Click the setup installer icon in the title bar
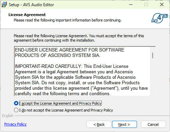170x132 pixels. tap(4, 4)
